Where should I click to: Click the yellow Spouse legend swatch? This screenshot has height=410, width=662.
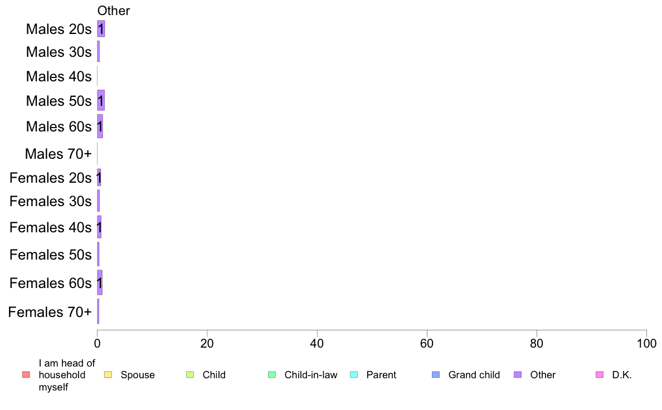[x=108, y=374]
